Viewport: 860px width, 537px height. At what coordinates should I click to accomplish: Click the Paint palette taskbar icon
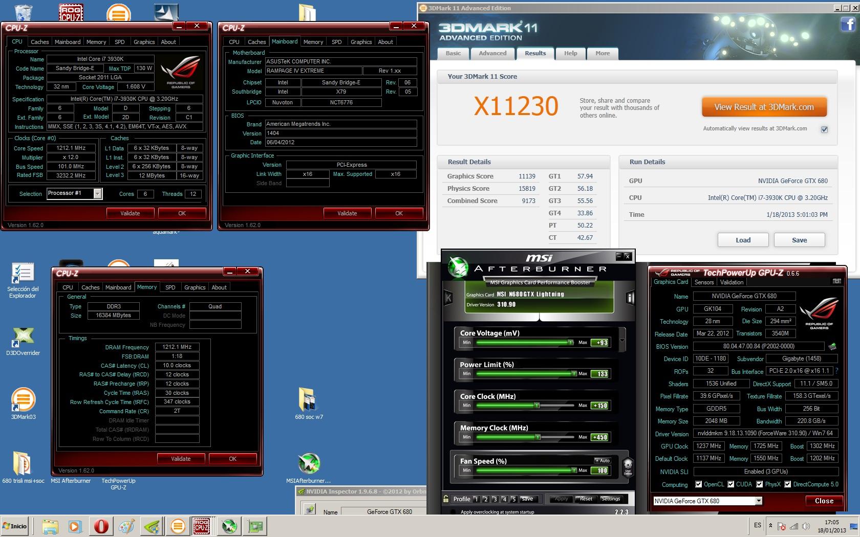(126, 526)
